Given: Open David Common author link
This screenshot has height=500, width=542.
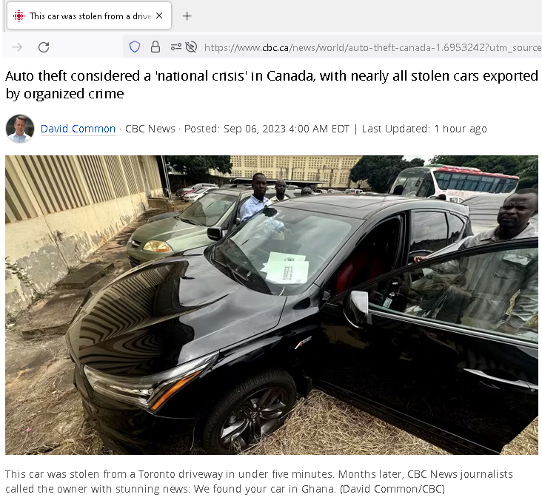Looking at the screenshot, I should point(78,129).
